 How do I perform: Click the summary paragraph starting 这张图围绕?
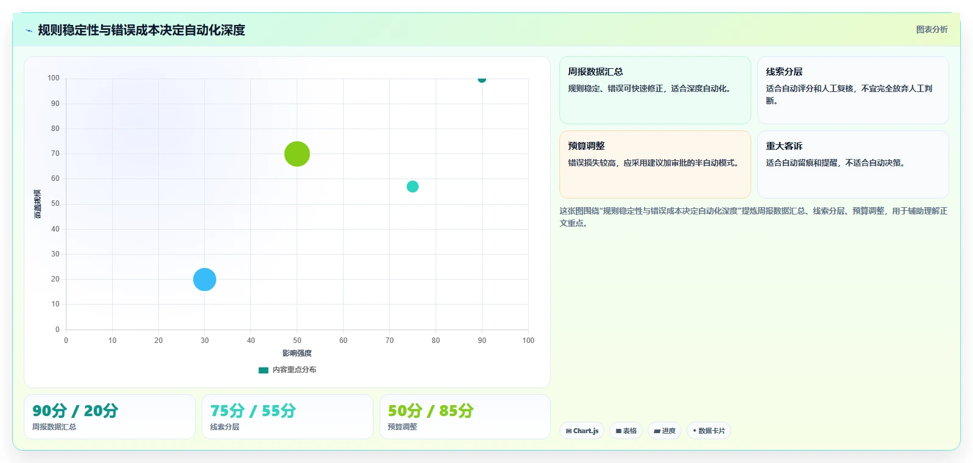tap(754, 217)
